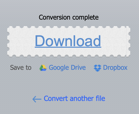Image resolution: width=139 pixels, height=114 pixels.
Task: Click the word Google beside the Drive logo
Action: (x=59, y=68)
